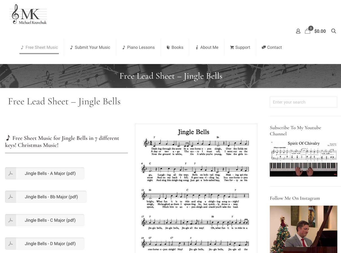Open the Contact page
Image resolution: width=341 pixels, height=253 pixels.
(272, 47)
